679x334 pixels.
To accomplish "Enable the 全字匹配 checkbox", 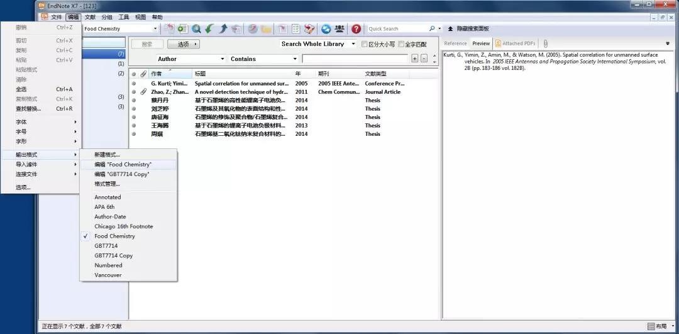I will pos(401,44).
